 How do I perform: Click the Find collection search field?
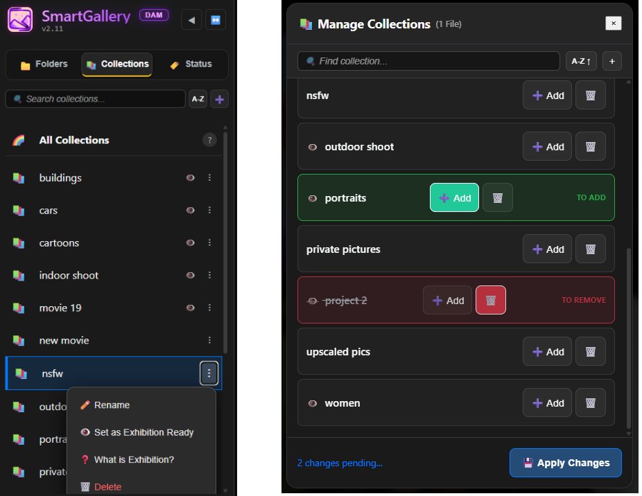[428, 61]
